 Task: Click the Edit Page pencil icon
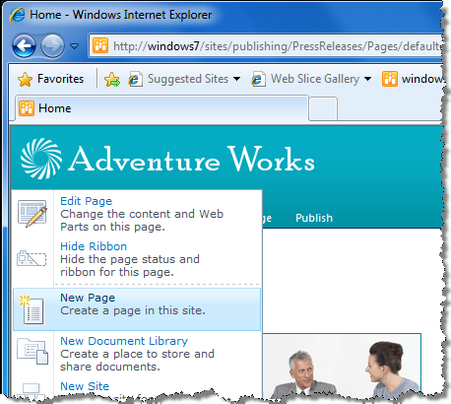[32, 214]
